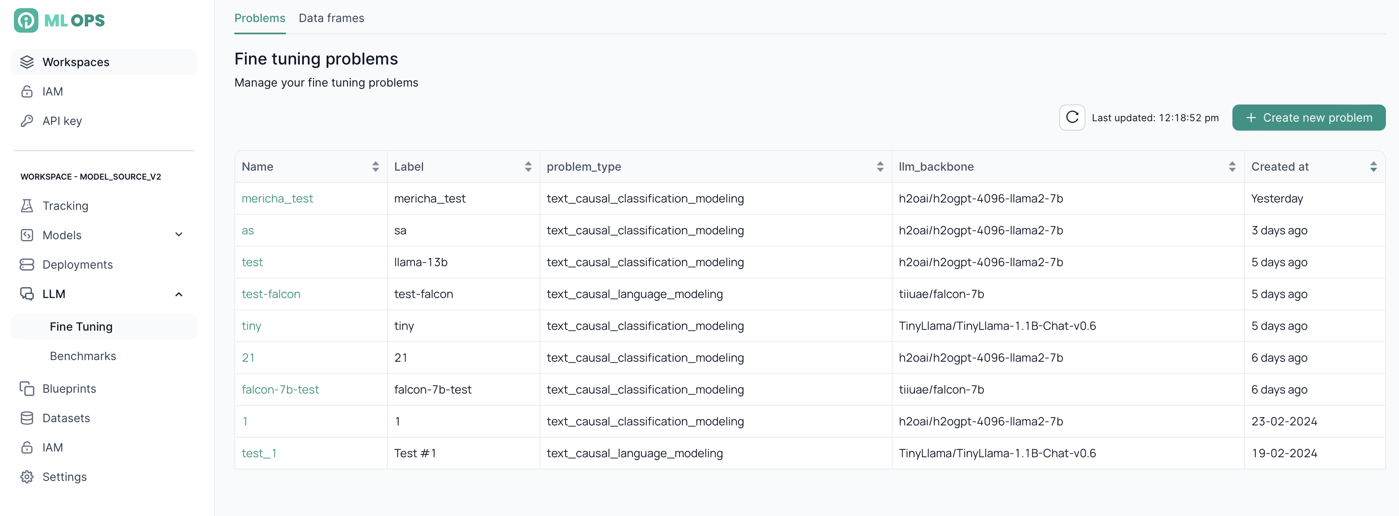The height and width of the screenshot is (516, 1399).
Task: Open IAM via the lock icon
Action: (27, 91)
